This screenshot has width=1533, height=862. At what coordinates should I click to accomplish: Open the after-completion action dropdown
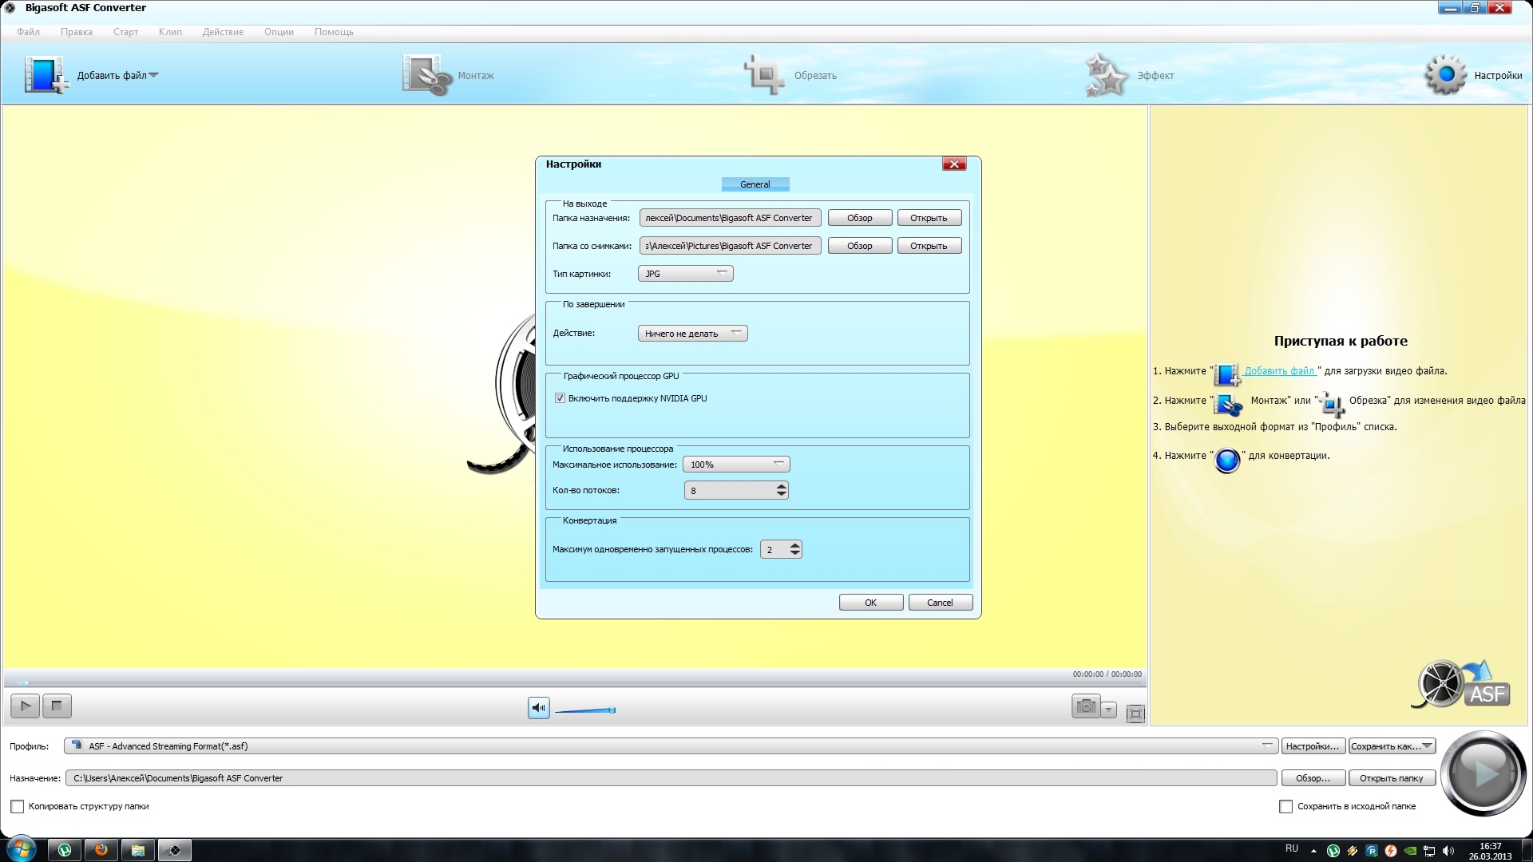(692, 334)
